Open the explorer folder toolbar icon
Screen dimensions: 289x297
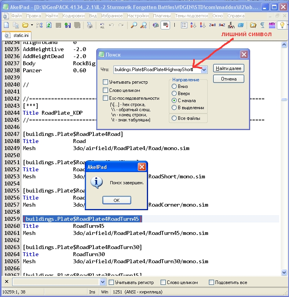[253, 25]
